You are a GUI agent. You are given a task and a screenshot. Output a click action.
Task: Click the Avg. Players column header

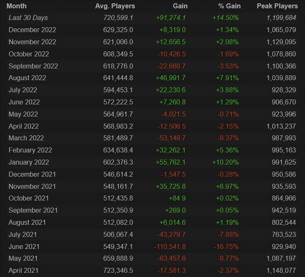click(x=116, y=6)
